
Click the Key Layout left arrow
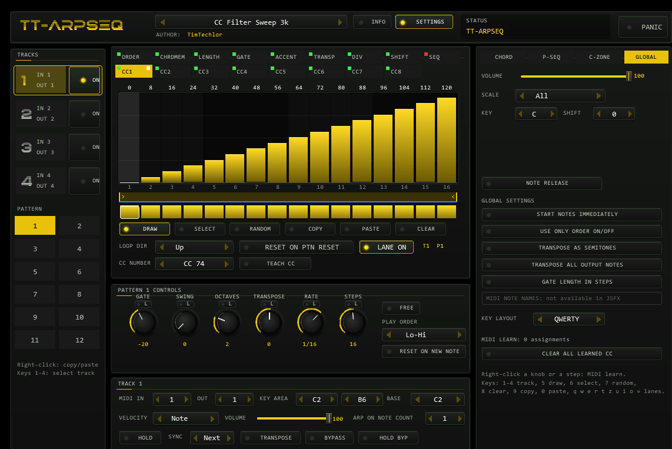(540, 319)
